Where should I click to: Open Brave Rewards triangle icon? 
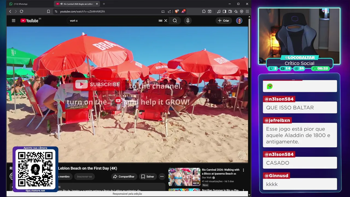click(183, 11)
